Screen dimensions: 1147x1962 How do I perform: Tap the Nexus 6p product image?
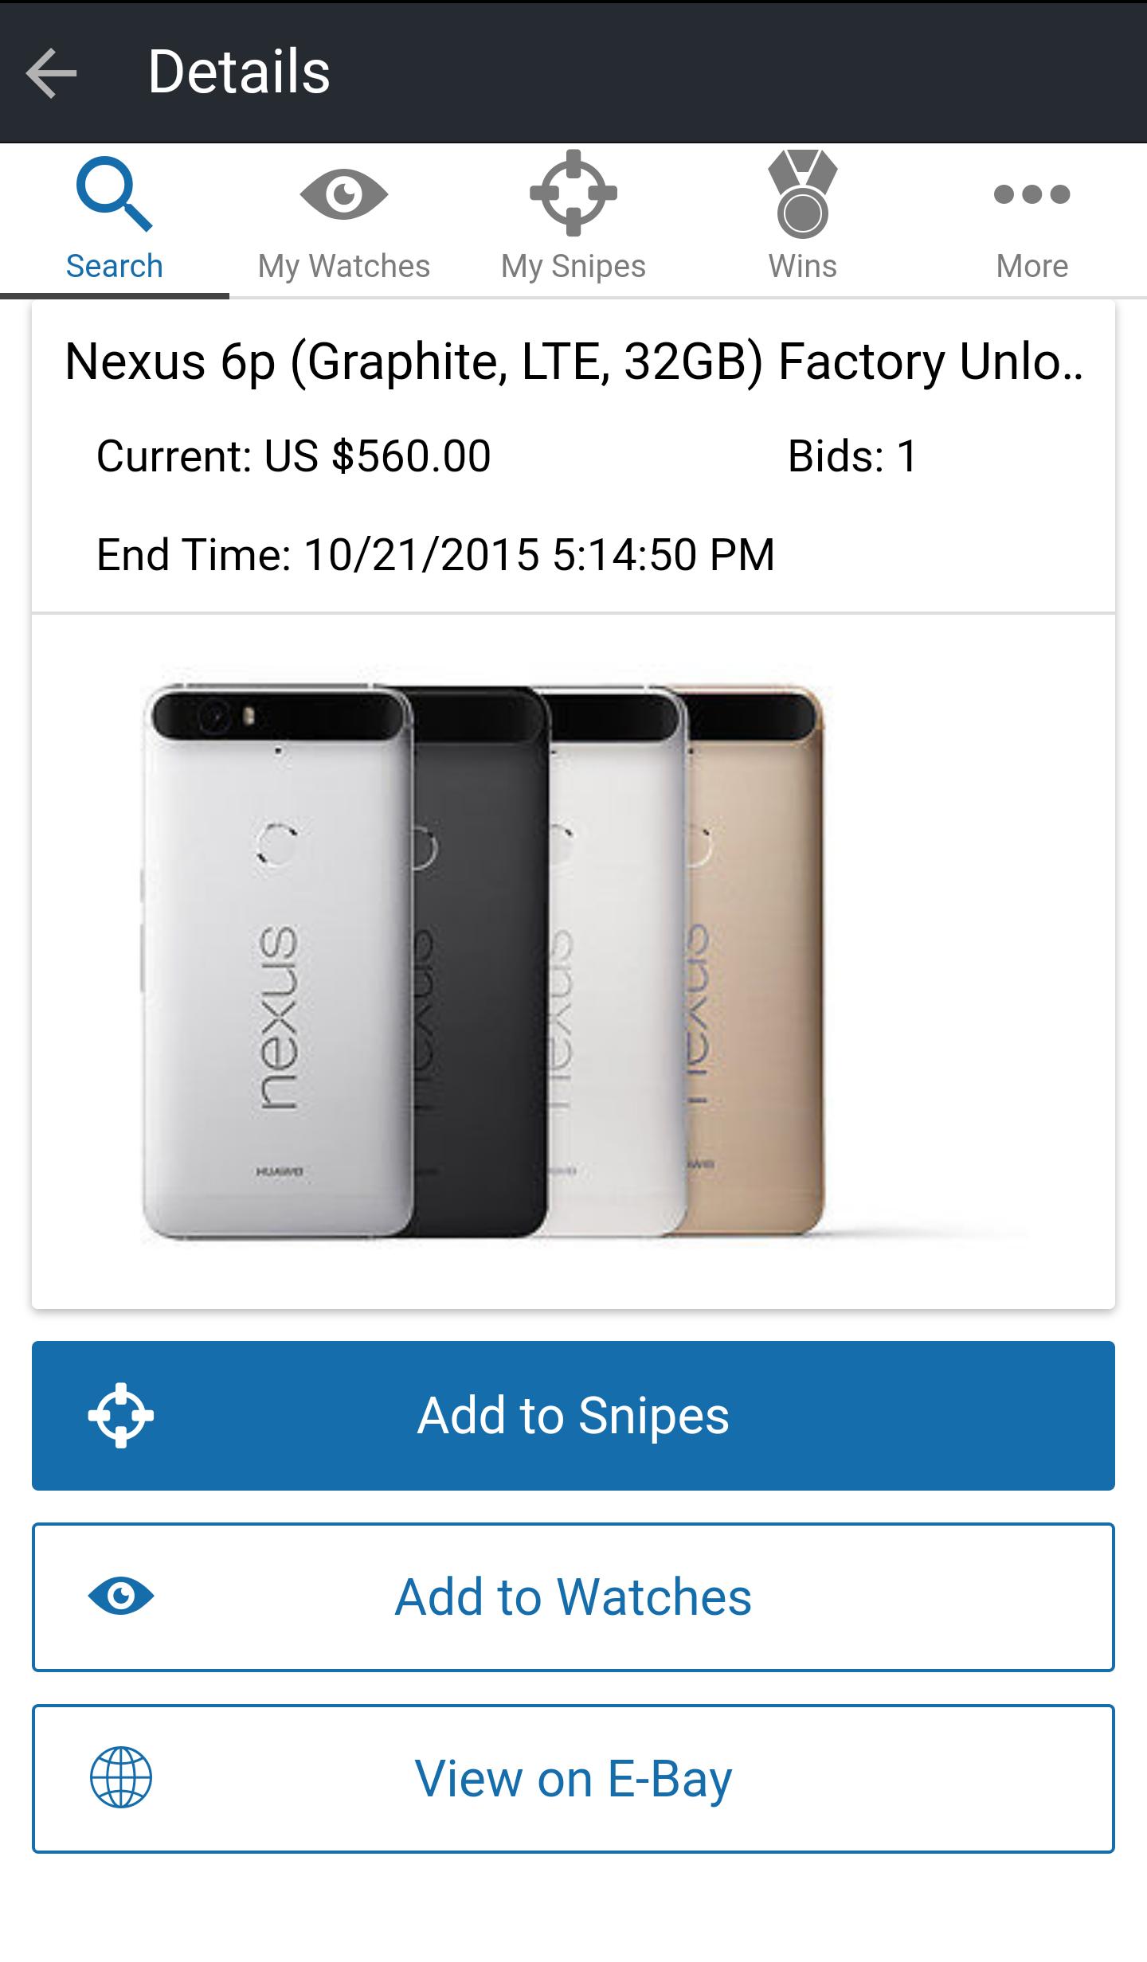pyautogui.click(x=573, y=960)
